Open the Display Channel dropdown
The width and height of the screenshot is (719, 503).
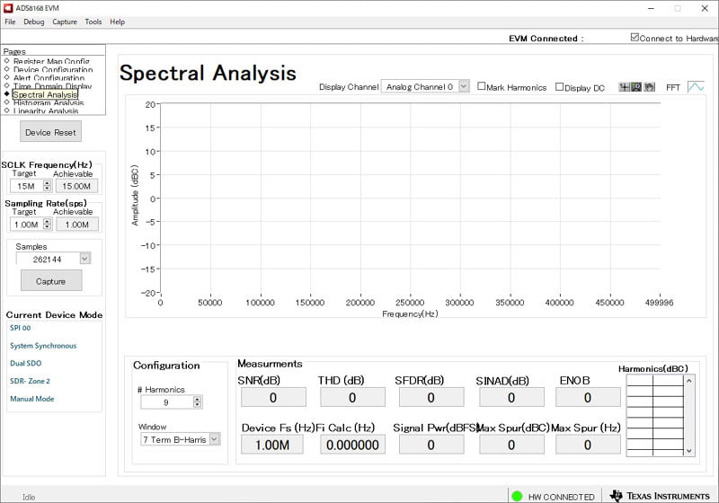pyautogui.click(x=464, y=86)
